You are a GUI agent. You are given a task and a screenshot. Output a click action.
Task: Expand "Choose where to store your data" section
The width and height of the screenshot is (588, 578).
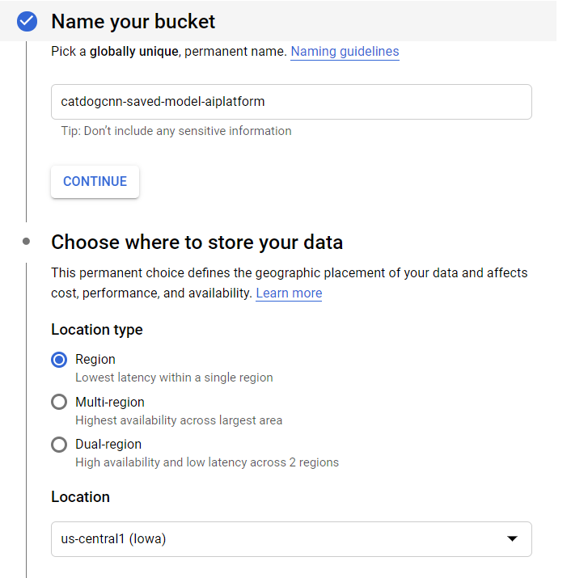coord(197,243)
